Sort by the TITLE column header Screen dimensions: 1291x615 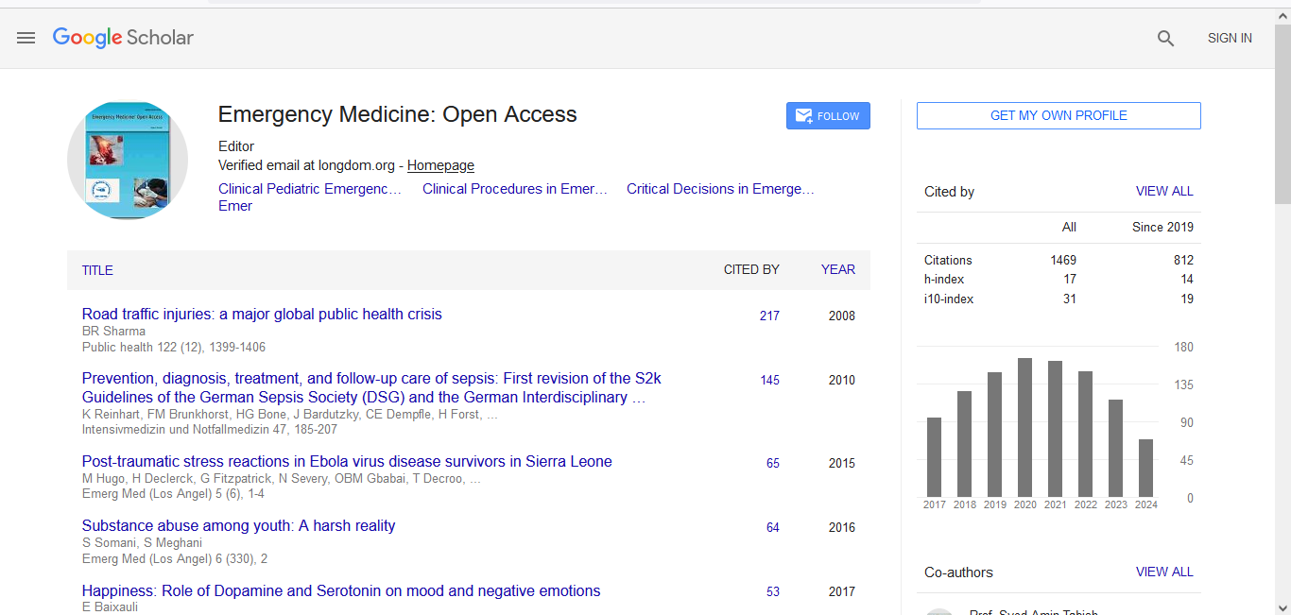(97, 270)
